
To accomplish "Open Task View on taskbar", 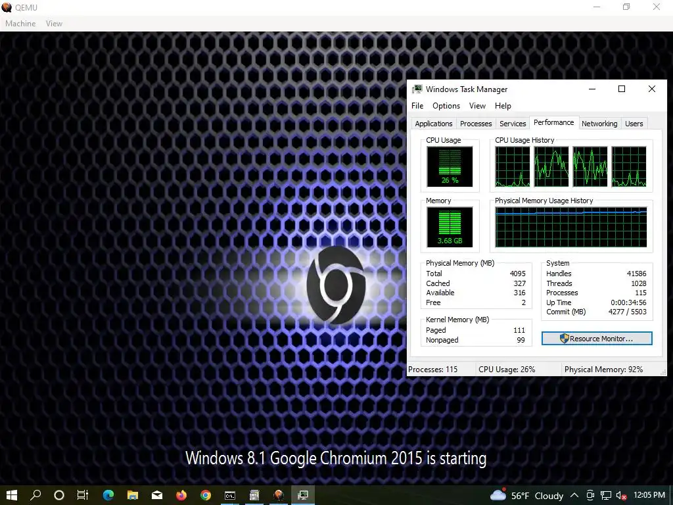I will [83, 495].
